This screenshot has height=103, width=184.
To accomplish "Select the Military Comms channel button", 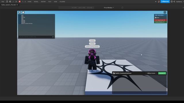I will click(151, 73).
